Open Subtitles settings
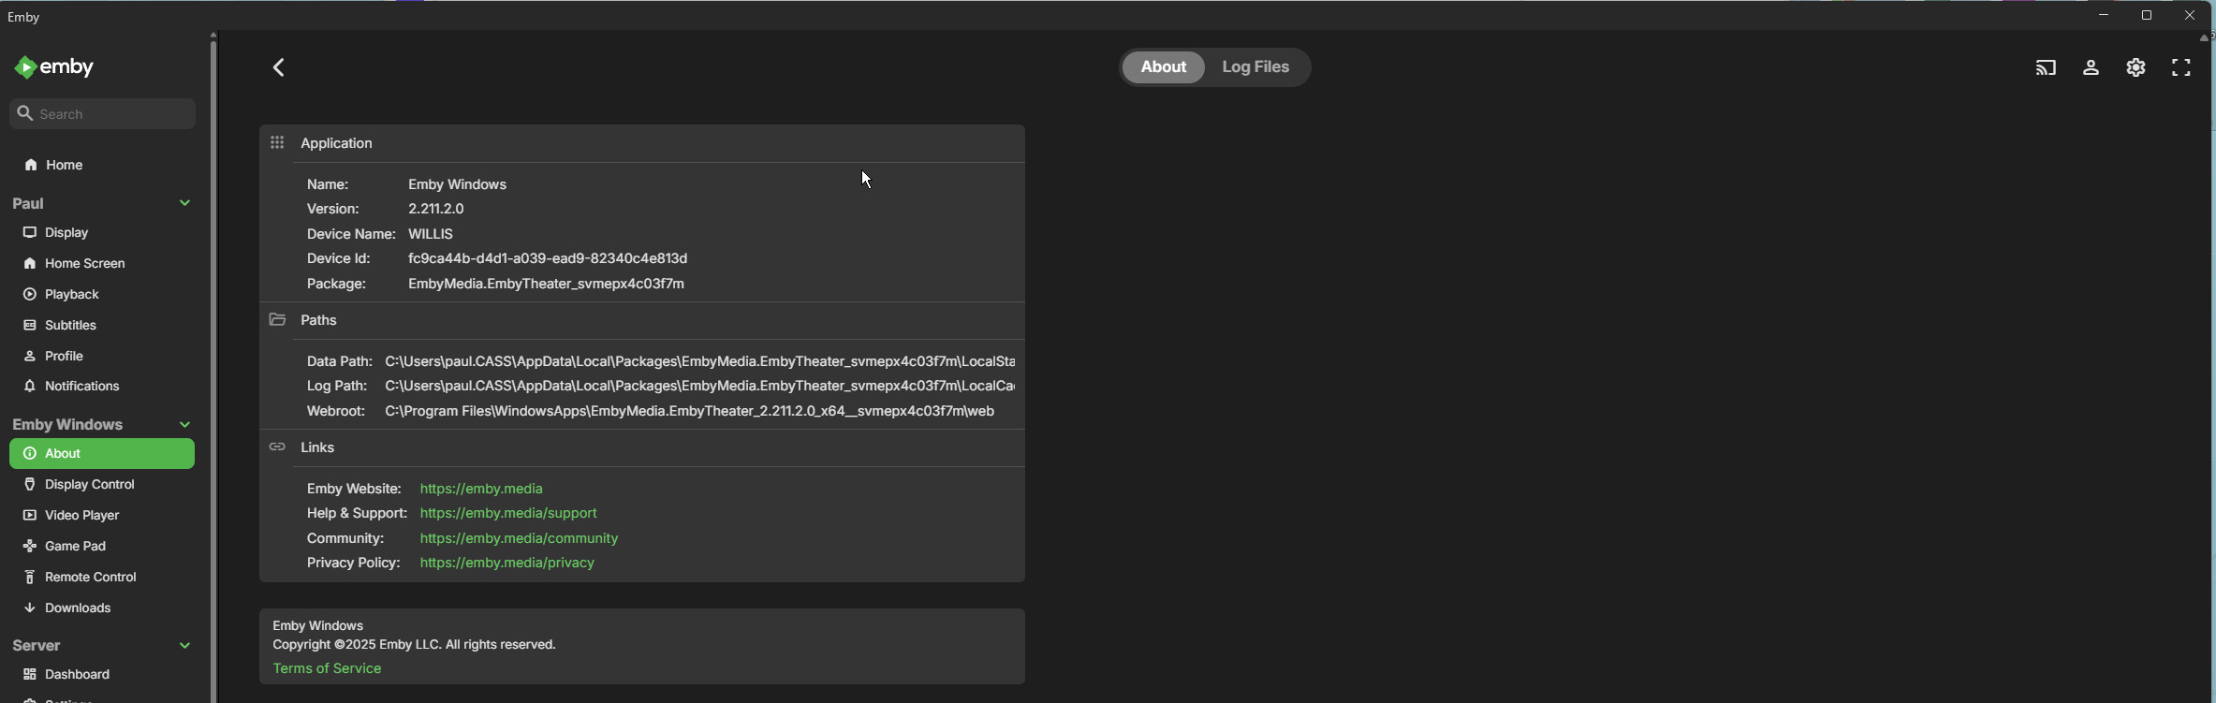 click(x=102, y=326)
